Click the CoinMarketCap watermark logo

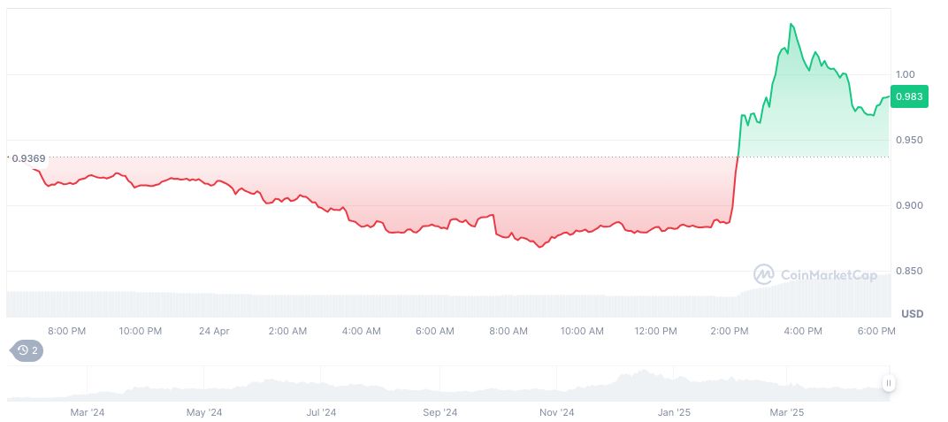pos(813,275)
